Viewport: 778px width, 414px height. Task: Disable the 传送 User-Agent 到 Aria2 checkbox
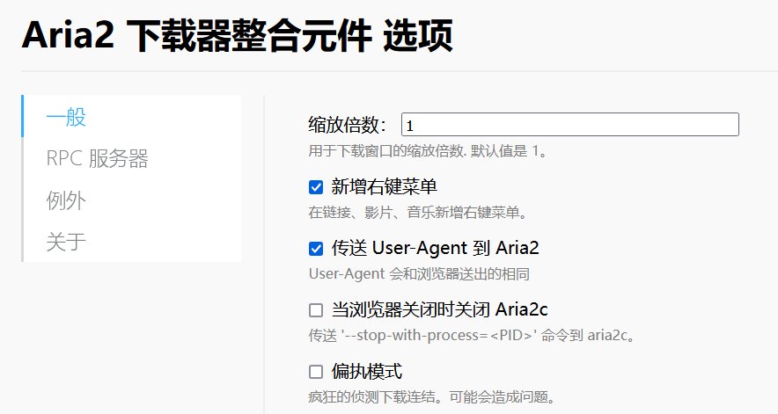click(x=316, y=249)
